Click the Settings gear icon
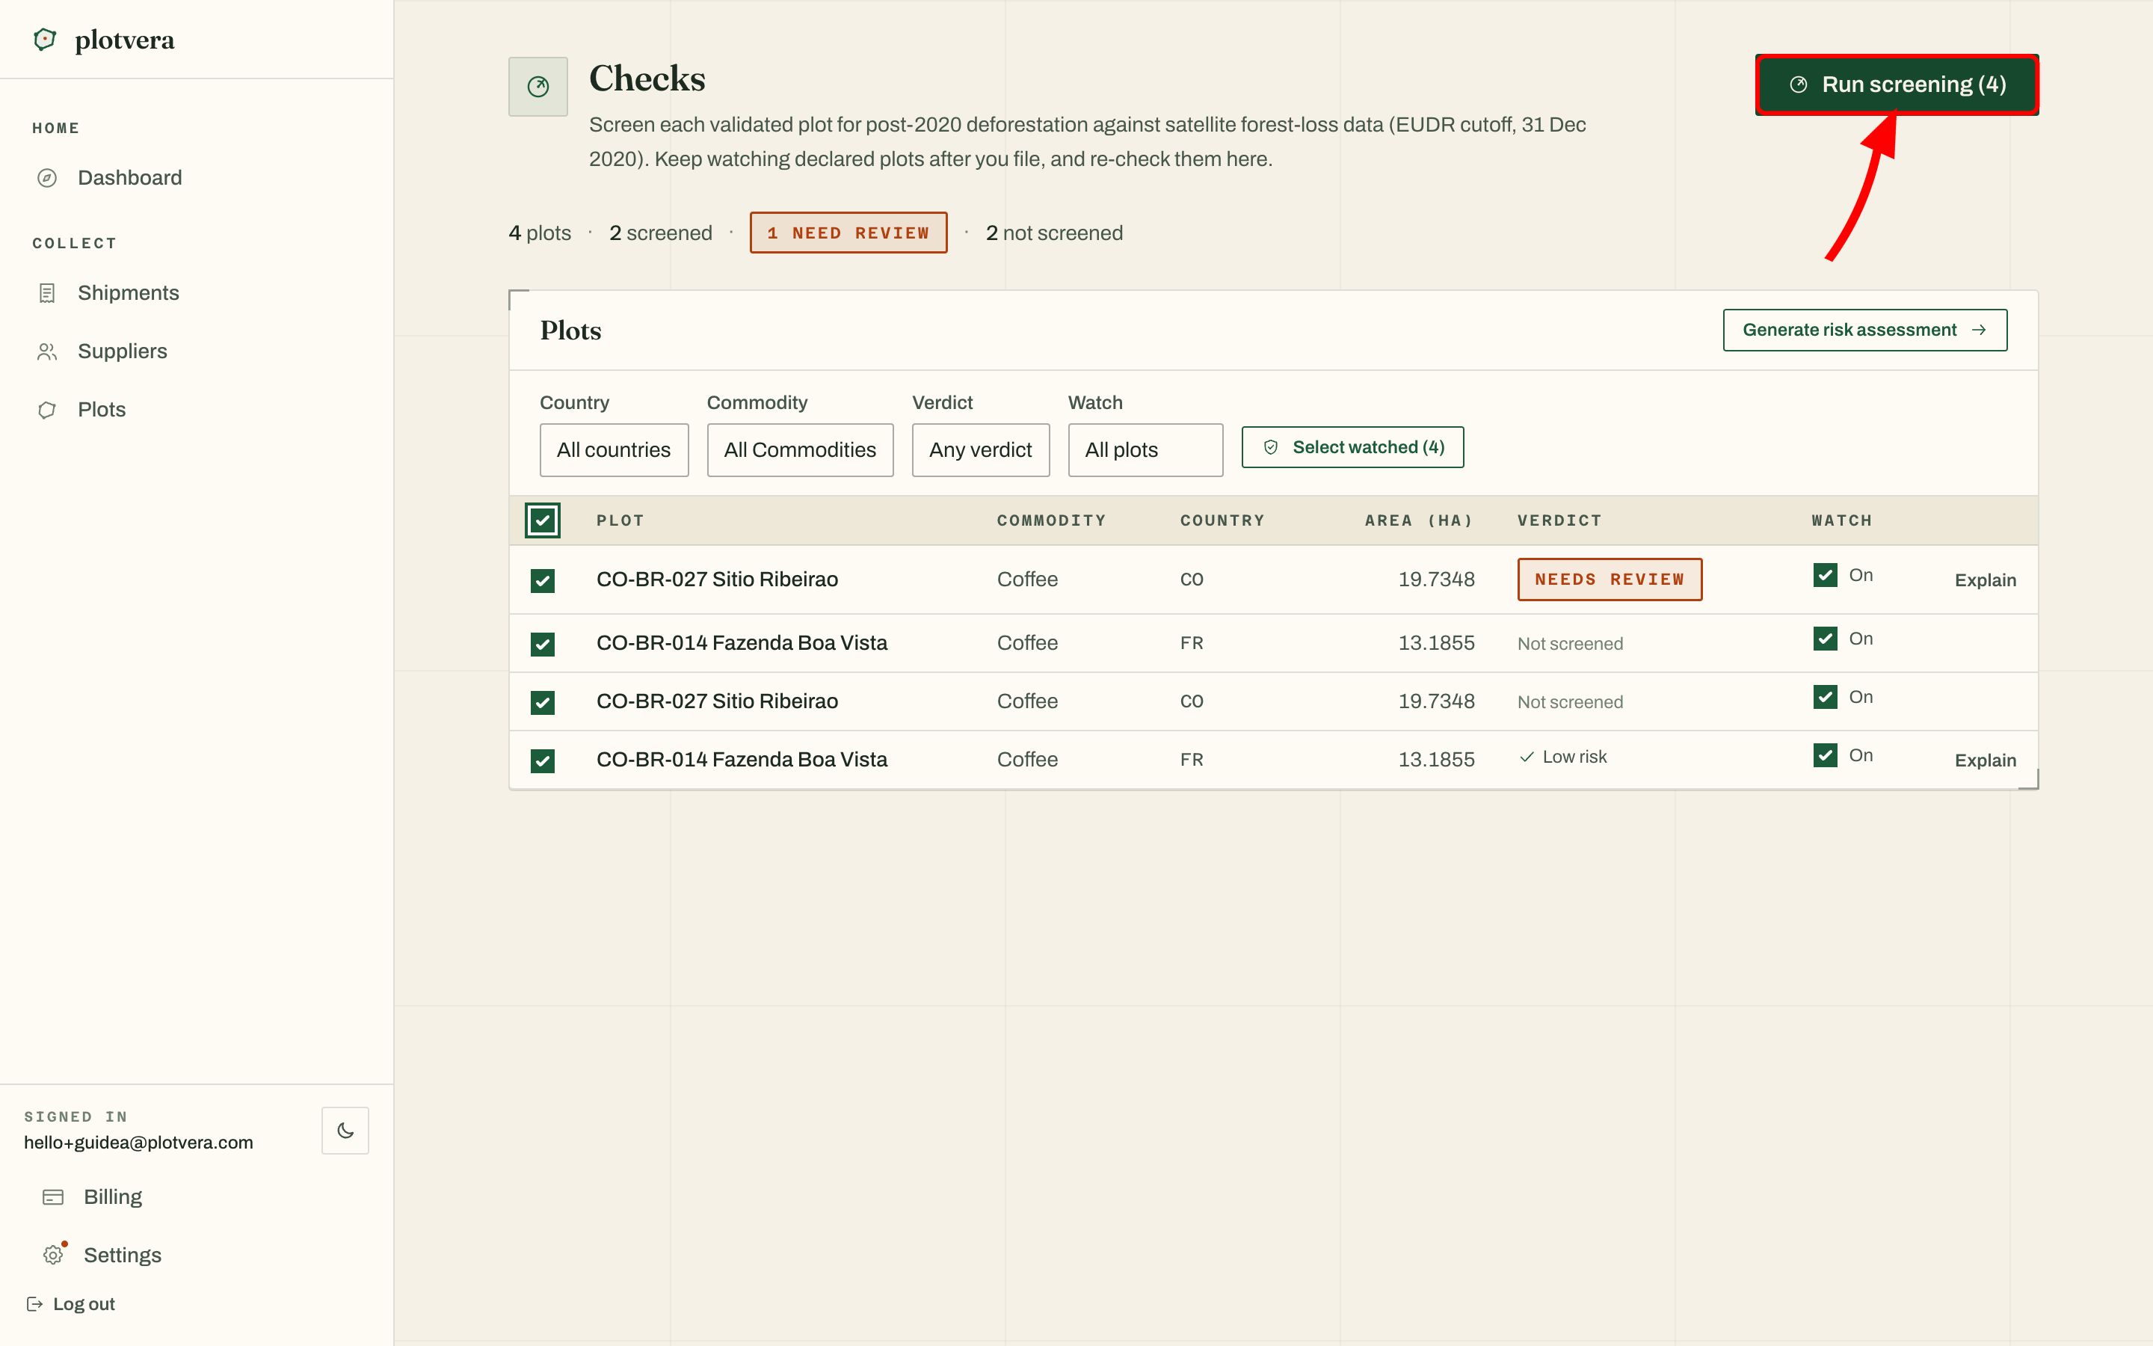Screen dimensions: 2153x1346 [x=53, y=1256]
